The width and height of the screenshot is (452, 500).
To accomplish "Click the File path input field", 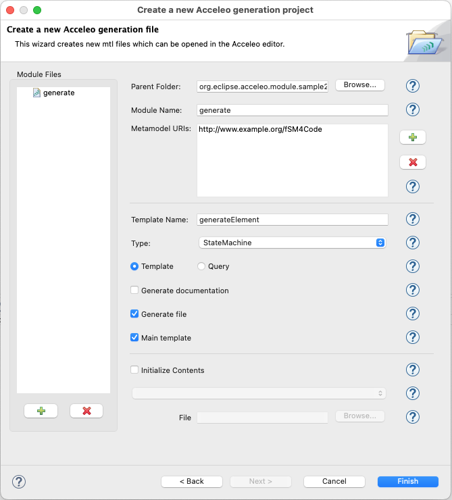I will coord(262,418).
